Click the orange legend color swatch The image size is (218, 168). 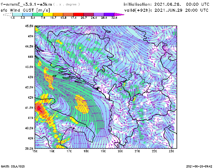58,14
